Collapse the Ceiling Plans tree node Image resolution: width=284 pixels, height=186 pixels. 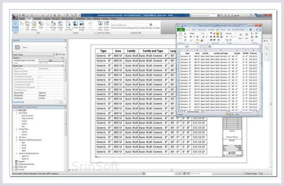[x=16, y=129]
